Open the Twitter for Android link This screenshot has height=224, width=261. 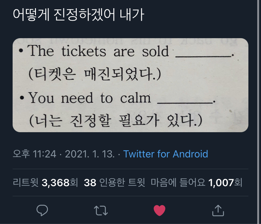point(165,154)
